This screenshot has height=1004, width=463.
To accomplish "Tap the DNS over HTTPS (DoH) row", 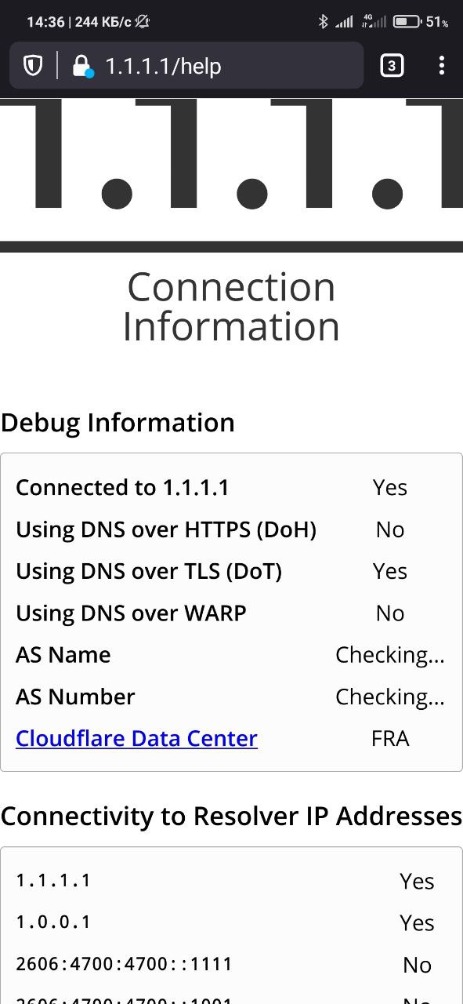I will click(231, 529).
